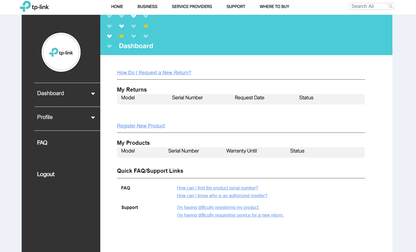Click the Quick FAQ/Support Links heading

click(x=150, y=171)
